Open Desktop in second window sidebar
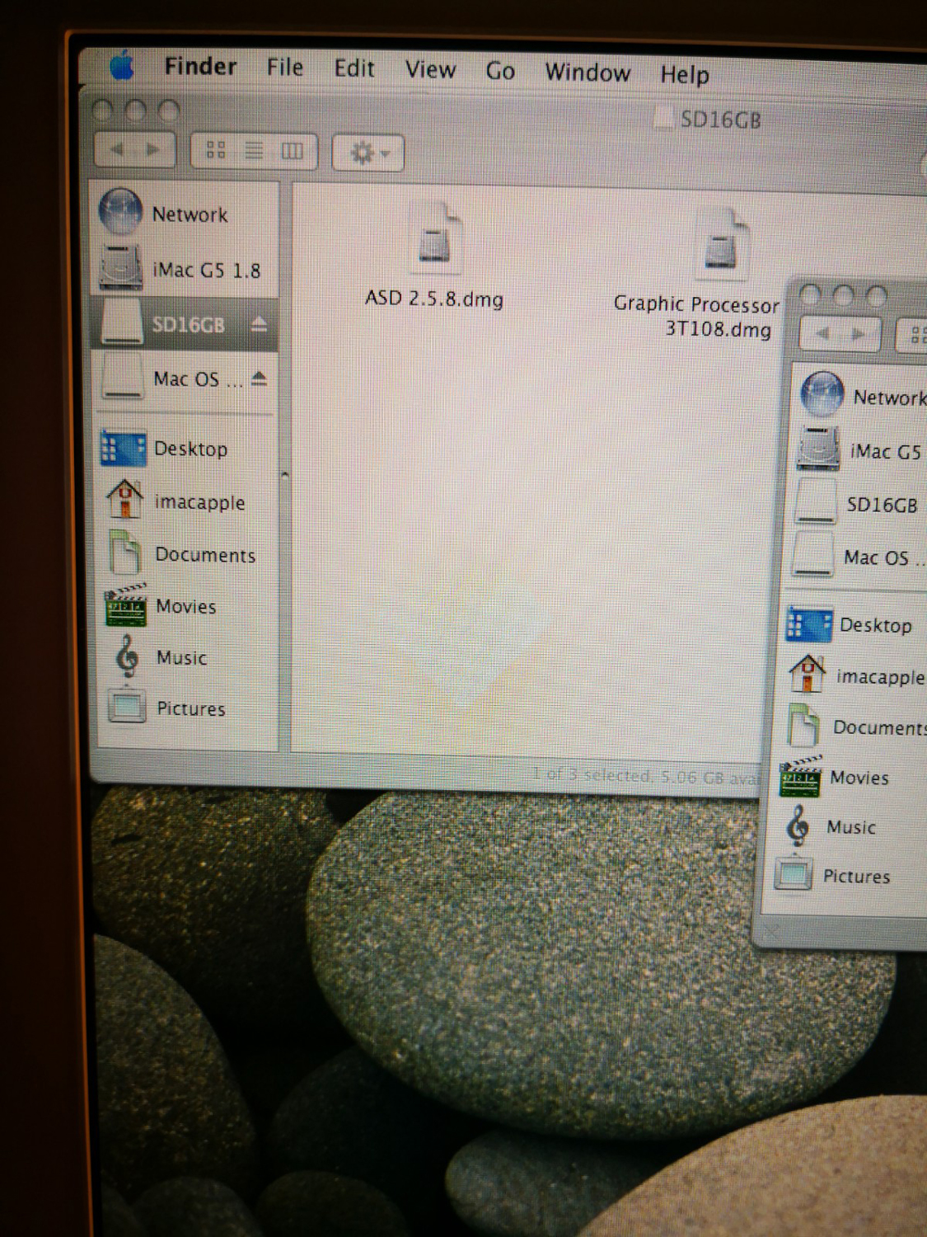927x1237 pixels. pyautogui.click(x=855, y=624)
